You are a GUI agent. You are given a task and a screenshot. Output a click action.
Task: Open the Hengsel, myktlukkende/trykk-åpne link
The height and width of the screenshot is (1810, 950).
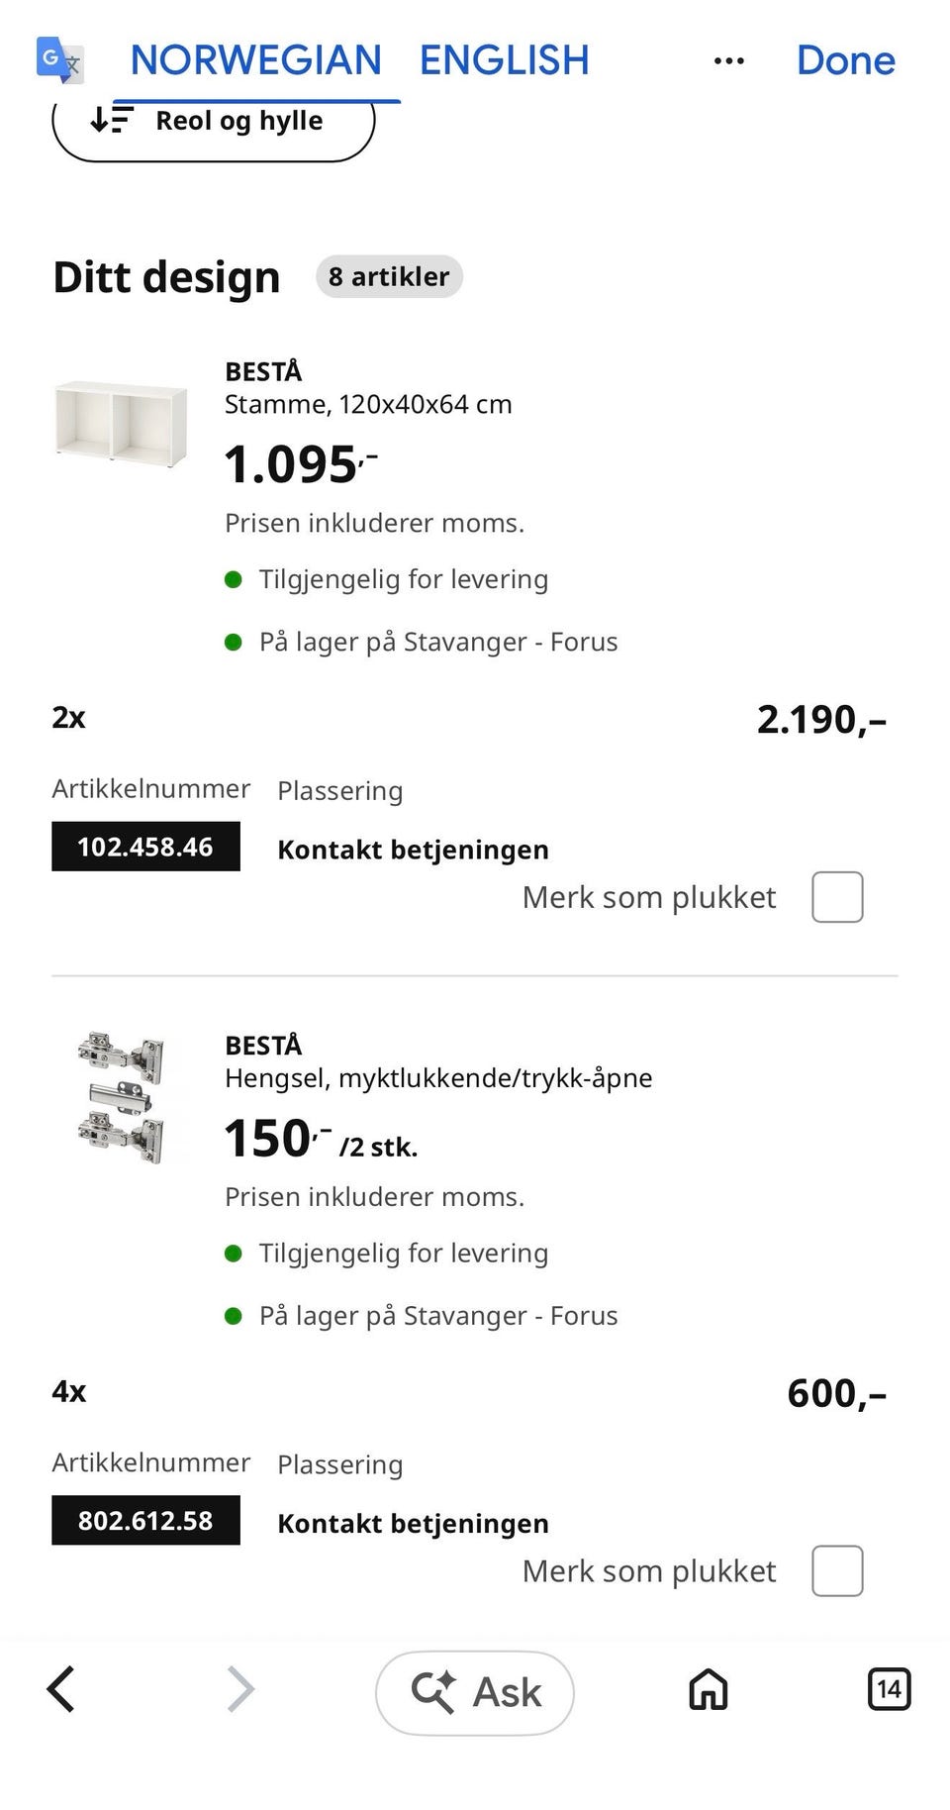[438, 1078]
